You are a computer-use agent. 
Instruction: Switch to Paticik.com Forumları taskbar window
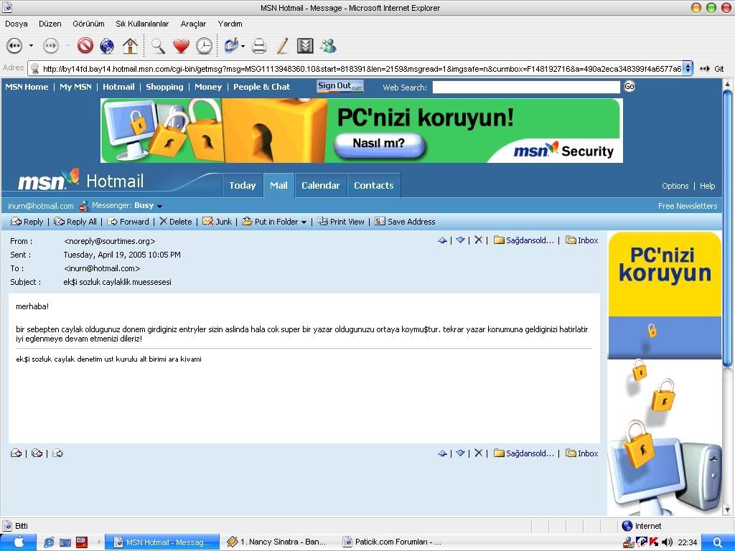point(392,542)
